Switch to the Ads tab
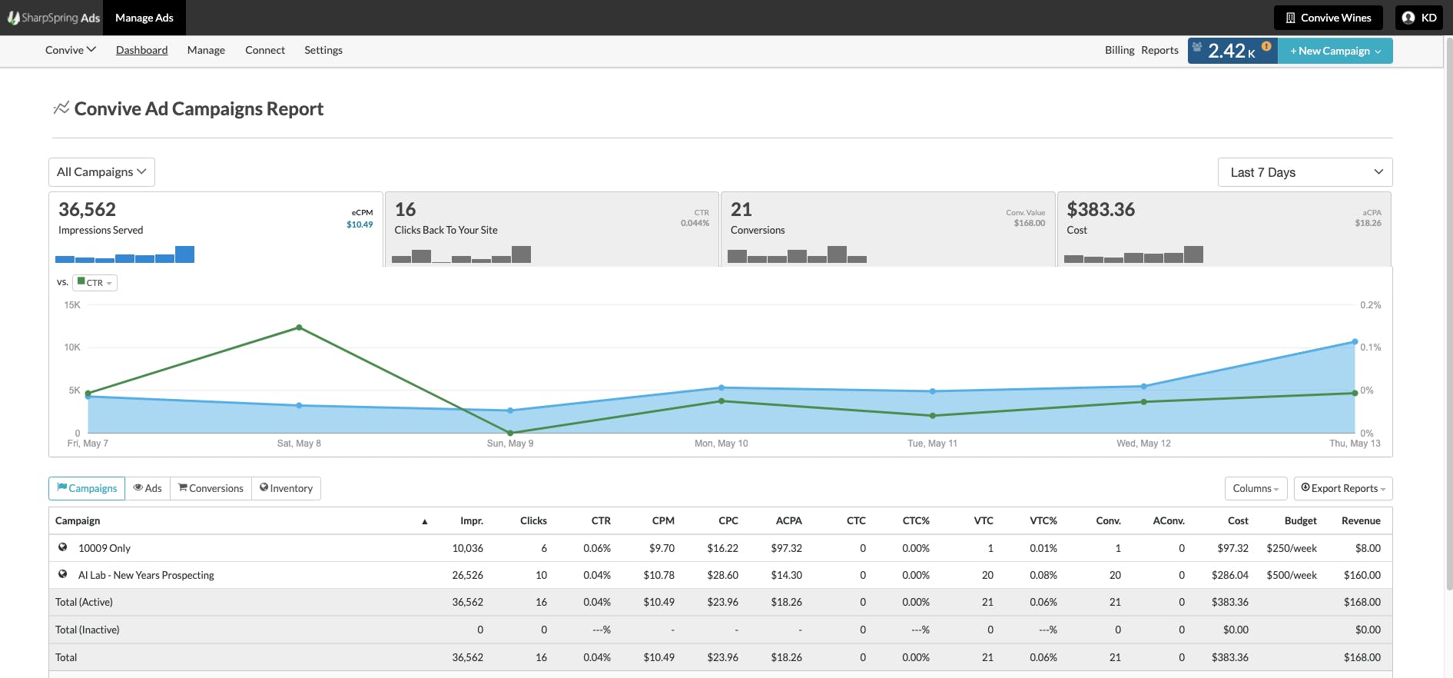Screen dimensions: 1453x678 coord(148,488)
